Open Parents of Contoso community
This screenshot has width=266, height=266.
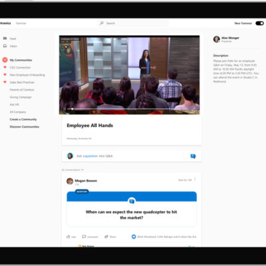pos(22,90)
